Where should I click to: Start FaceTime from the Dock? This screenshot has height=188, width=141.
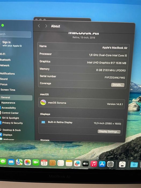(36, 162)
